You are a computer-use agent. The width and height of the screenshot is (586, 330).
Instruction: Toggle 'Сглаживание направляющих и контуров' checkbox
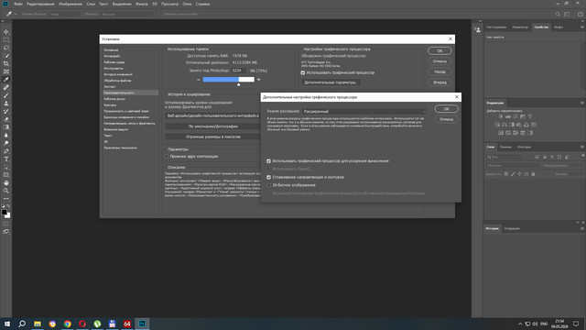tap(268, 177)
